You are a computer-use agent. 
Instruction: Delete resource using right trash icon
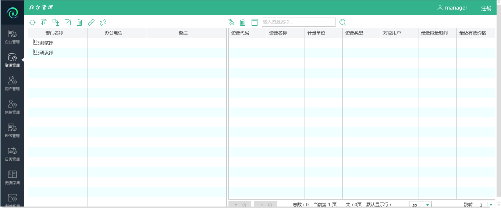coord(243,22)
